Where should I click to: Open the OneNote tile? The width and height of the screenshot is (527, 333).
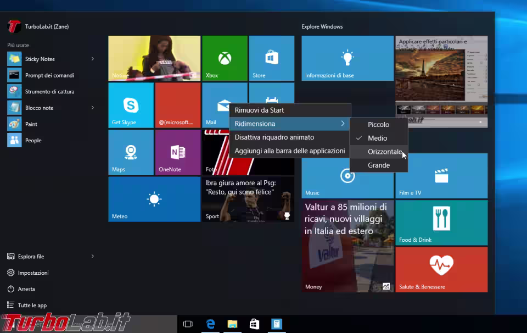[x=178, y=152]
